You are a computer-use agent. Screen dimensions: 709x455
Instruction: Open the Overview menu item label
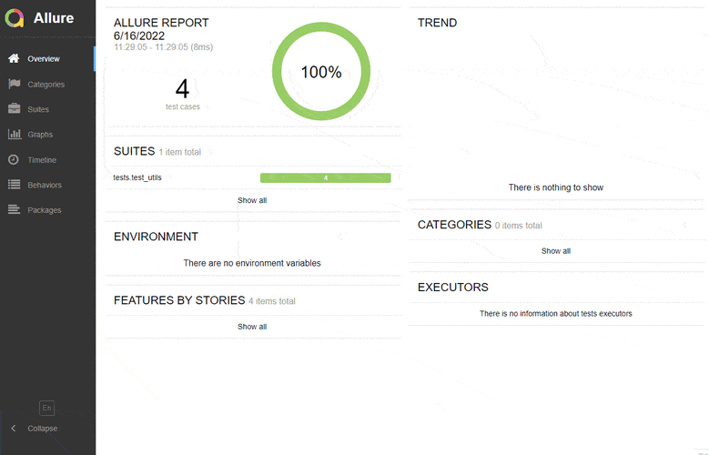click(x=44, y=59)
